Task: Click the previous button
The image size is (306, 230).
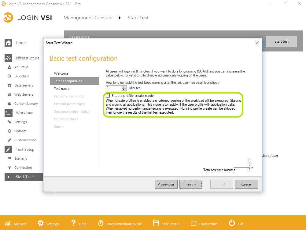Action: pos(166,184)
